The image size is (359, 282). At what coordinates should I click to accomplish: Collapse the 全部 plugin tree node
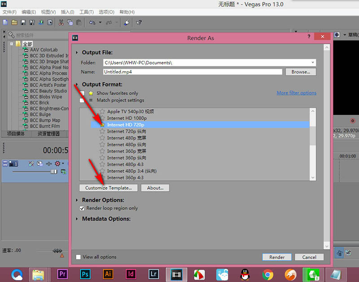click(x=12, y=43)
